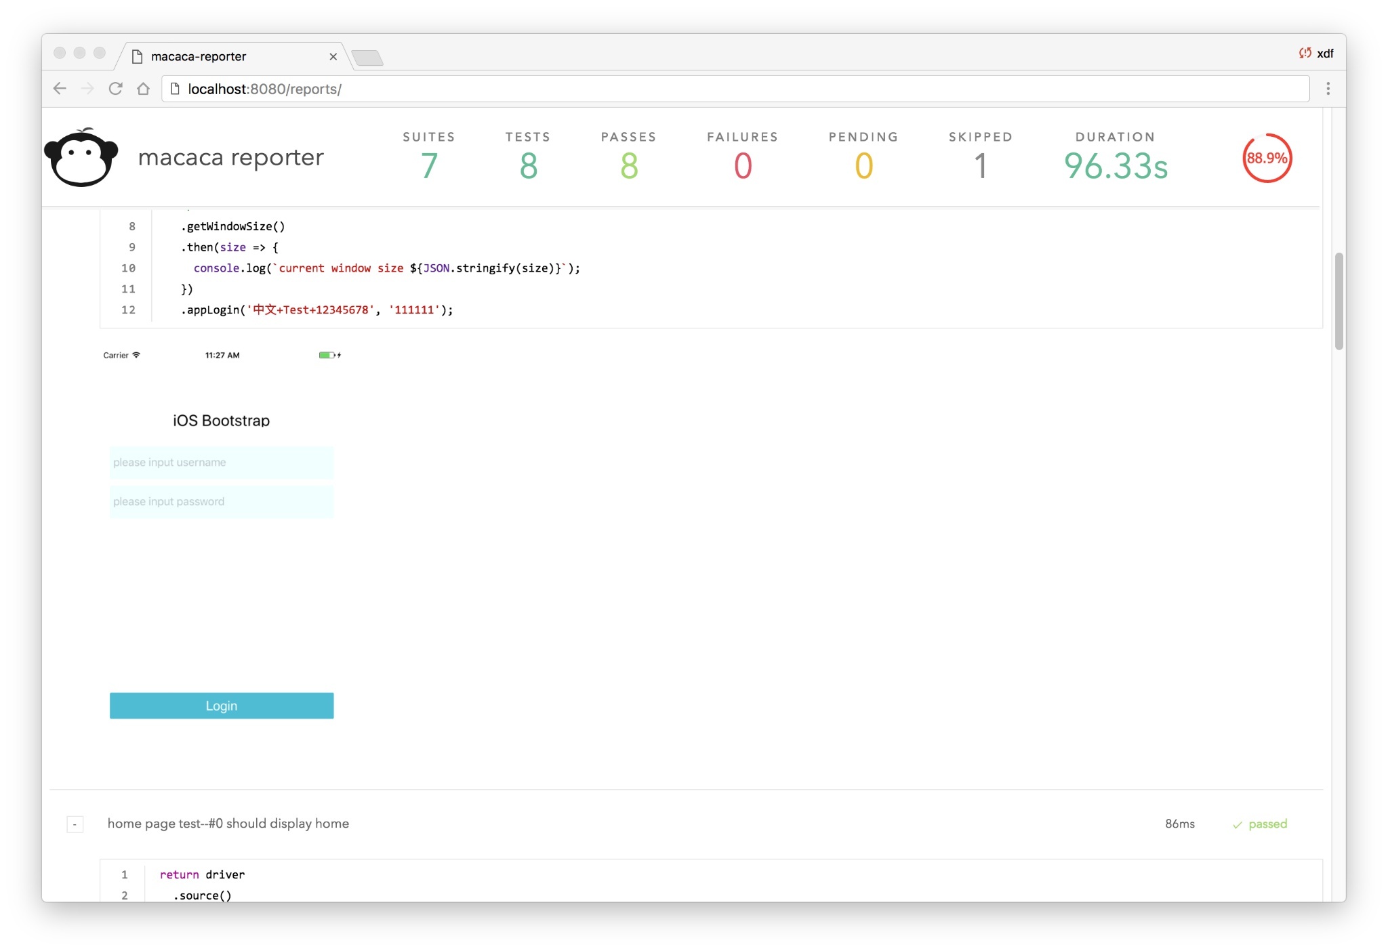This screenshot has width=1388, height=951.
Task: Open the Chrome three-dot menu
Action: [x=1328, y=89]
